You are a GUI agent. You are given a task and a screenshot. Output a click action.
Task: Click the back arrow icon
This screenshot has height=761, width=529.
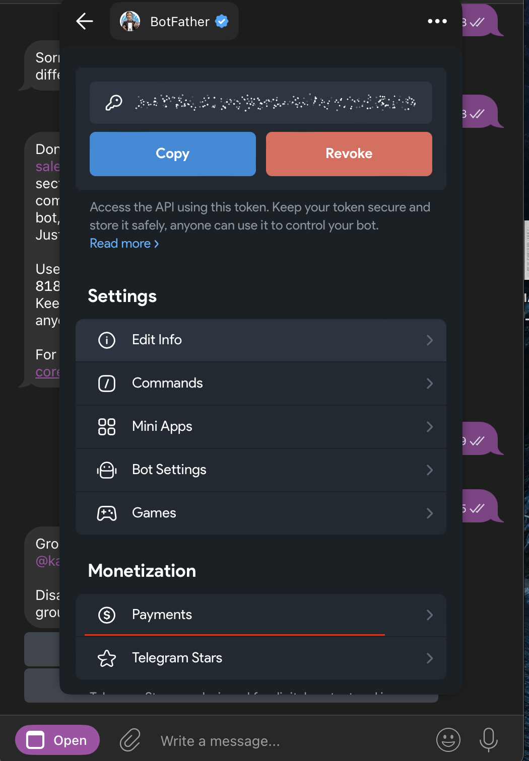pos(85,21)
